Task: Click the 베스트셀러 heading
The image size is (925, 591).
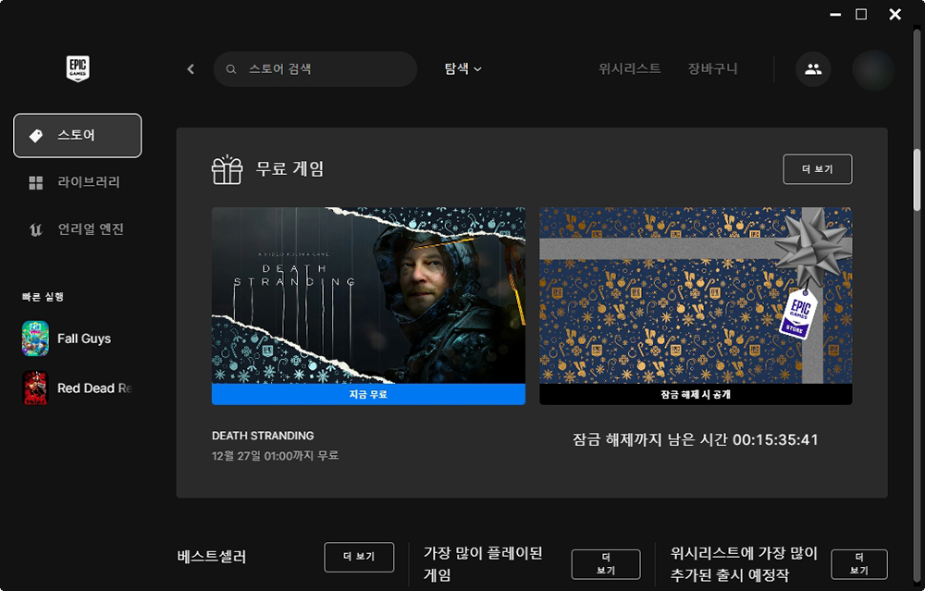Action: [x=211, y=557]
